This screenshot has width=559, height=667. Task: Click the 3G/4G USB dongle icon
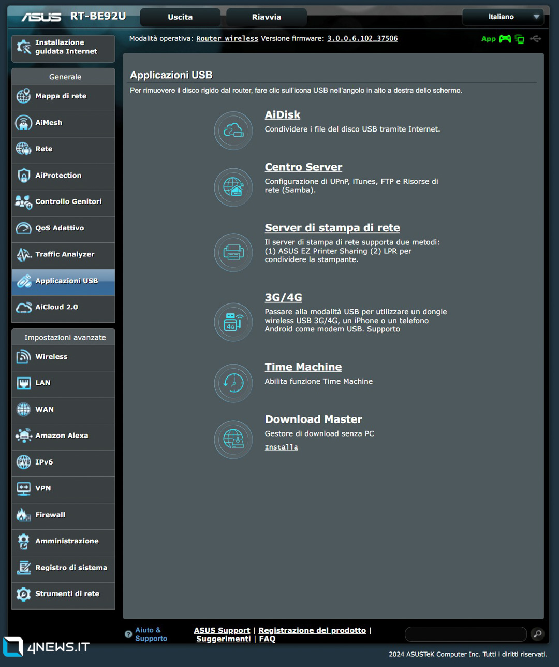tap(233, 322)
